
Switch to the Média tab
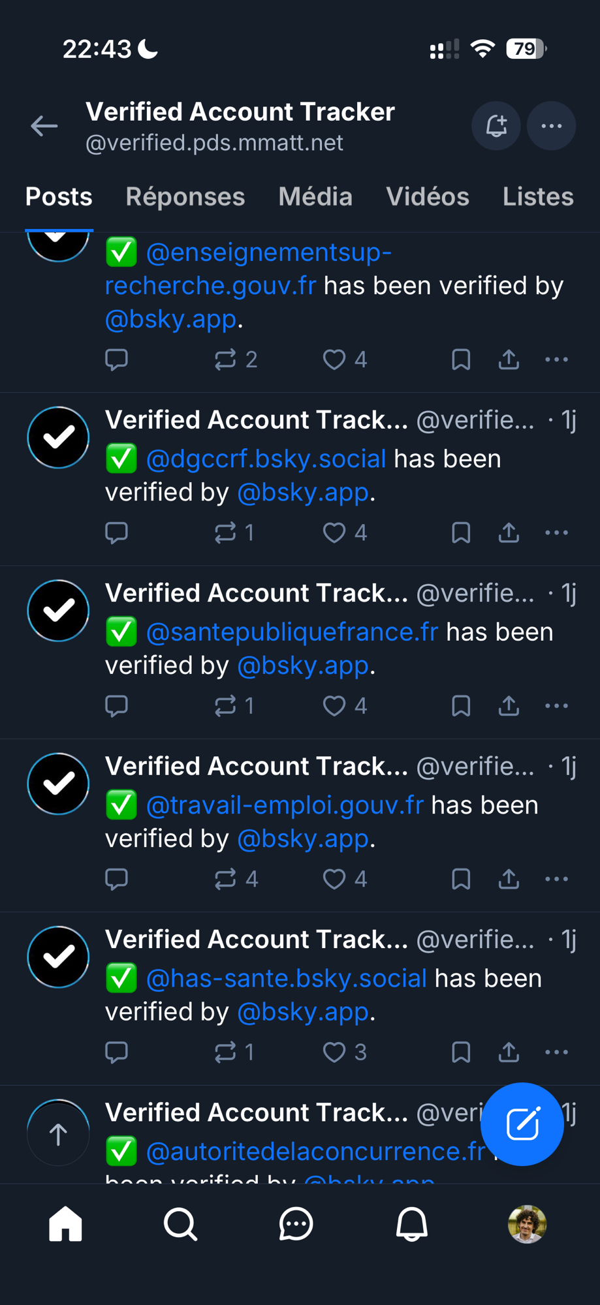[x=315, y=197]
